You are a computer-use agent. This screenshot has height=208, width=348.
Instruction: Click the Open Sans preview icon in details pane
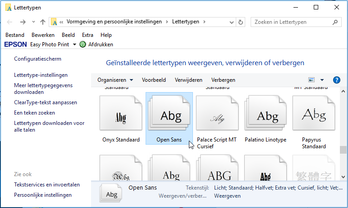111,193
